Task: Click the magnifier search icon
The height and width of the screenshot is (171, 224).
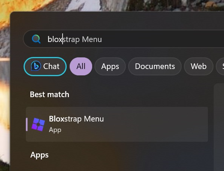Action: tap(36, 39)
